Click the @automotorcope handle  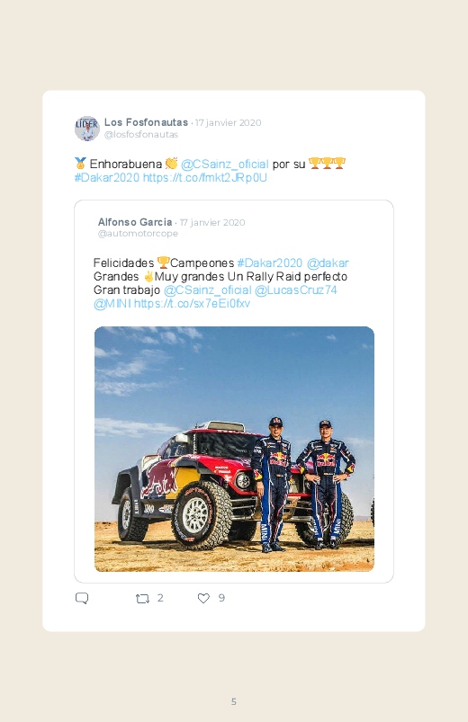138,234
